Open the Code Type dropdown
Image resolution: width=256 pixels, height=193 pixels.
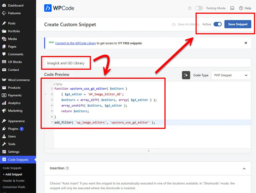click(231, 75)
